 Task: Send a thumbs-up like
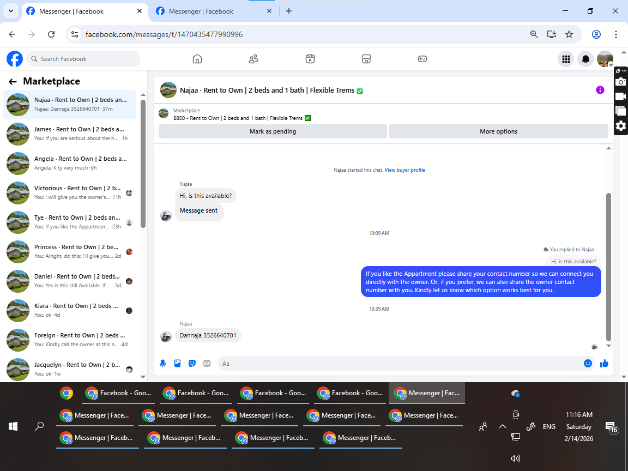[604, 363]
